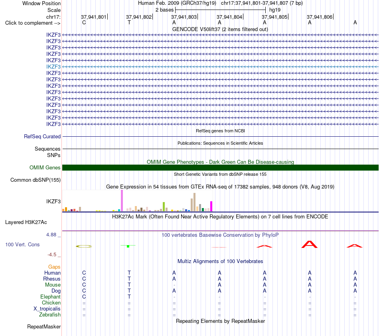Image resolution: width=379 pixels, height=336 pixels.
Task: Click the Dog species label
Action: [x=56, y=291]
